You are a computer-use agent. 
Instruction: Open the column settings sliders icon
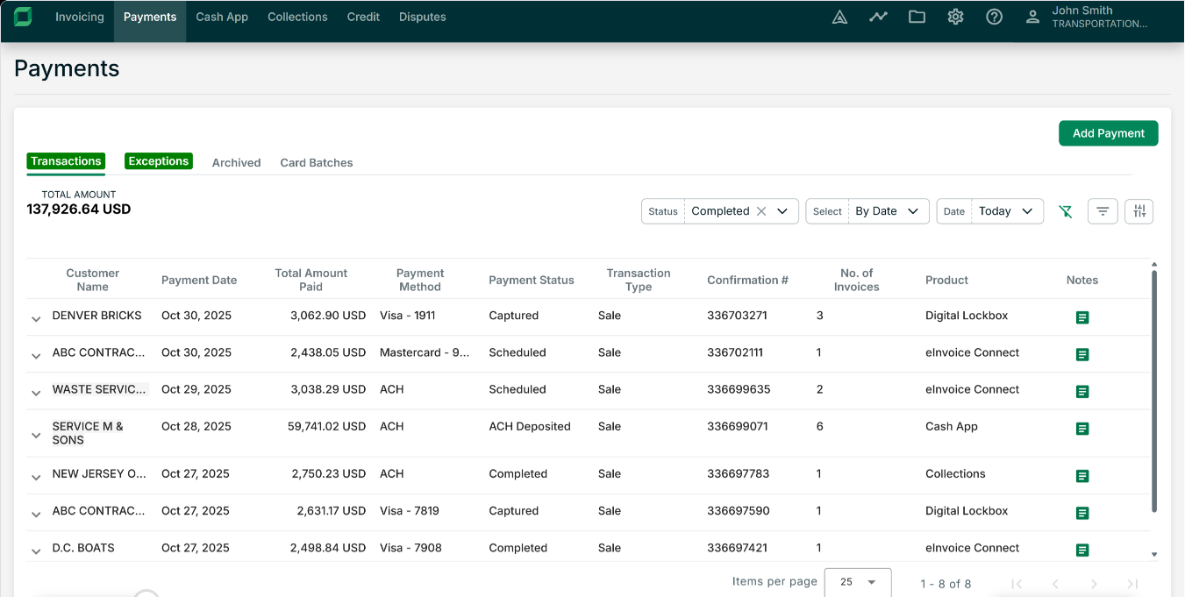(1139, 211)
